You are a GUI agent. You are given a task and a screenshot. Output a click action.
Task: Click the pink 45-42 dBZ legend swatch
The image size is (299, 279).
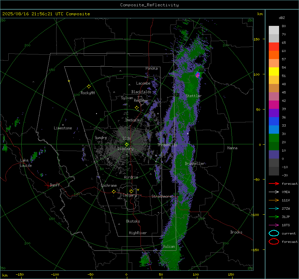[274, 96]
